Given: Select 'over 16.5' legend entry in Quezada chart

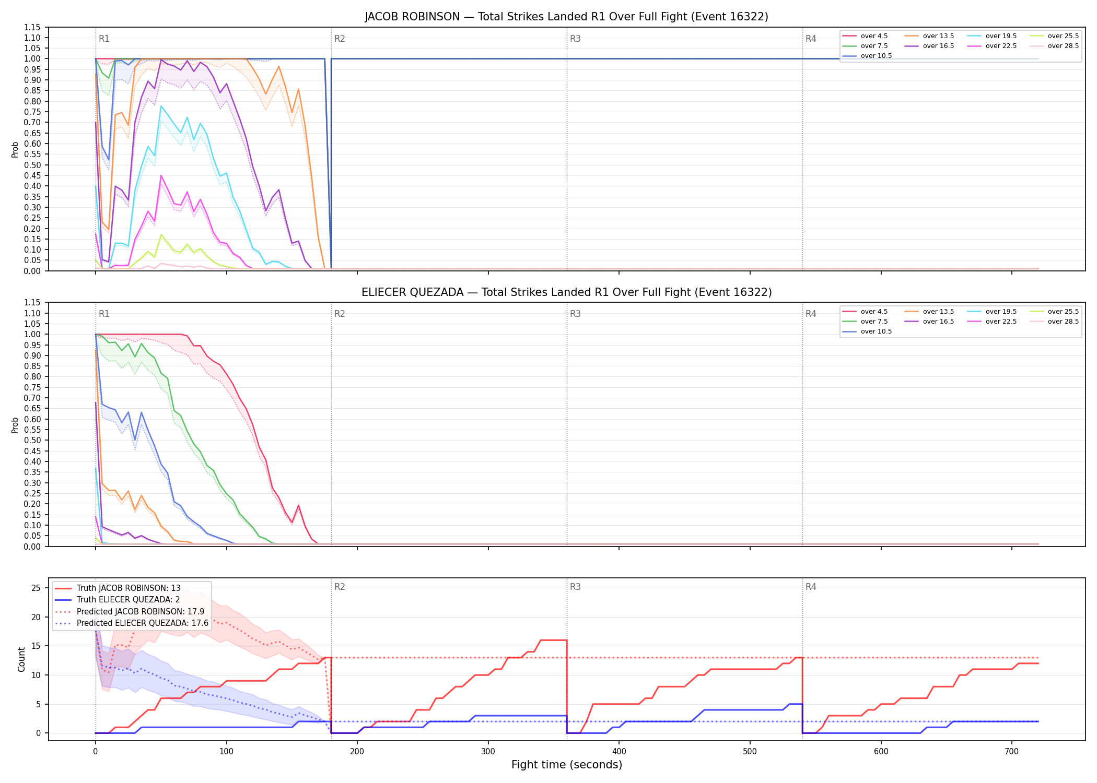Looking at the screenshot, I should pos(929,322).
